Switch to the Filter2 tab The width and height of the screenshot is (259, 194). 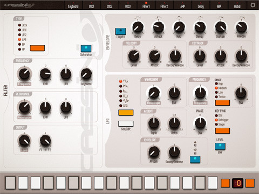[164, 5]
